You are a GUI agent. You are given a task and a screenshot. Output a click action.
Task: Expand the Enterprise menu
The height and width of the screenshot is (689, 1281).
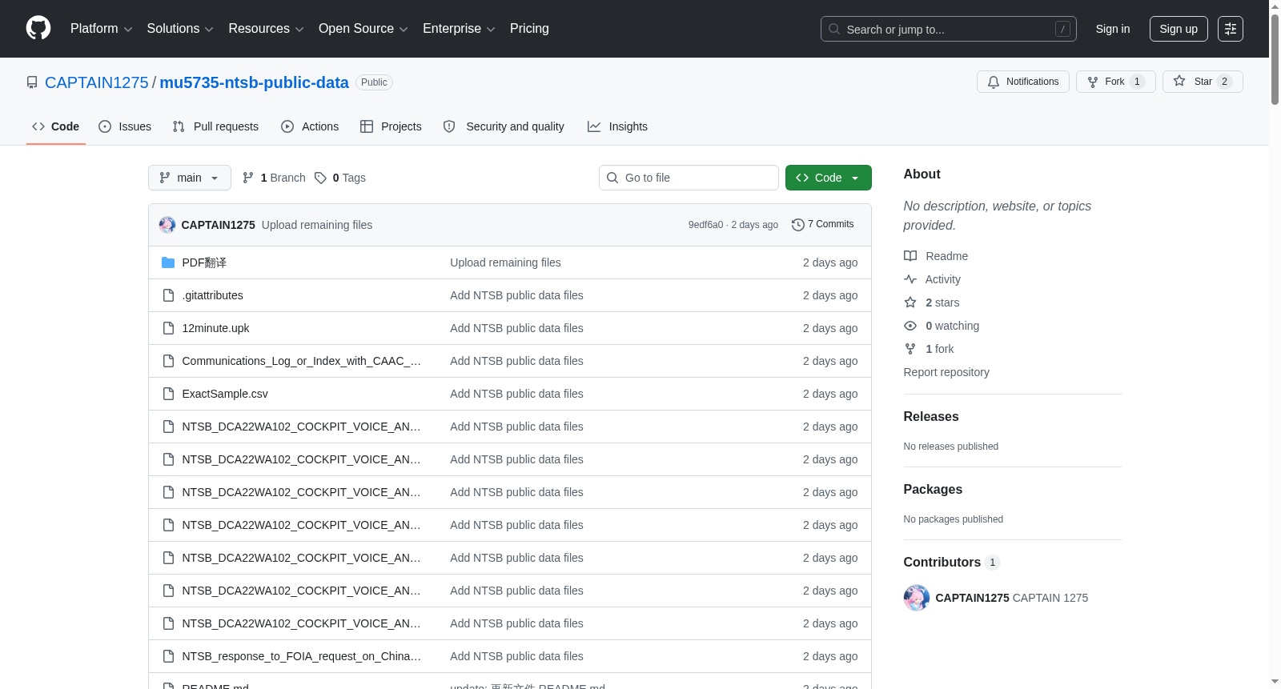(459, 29)
